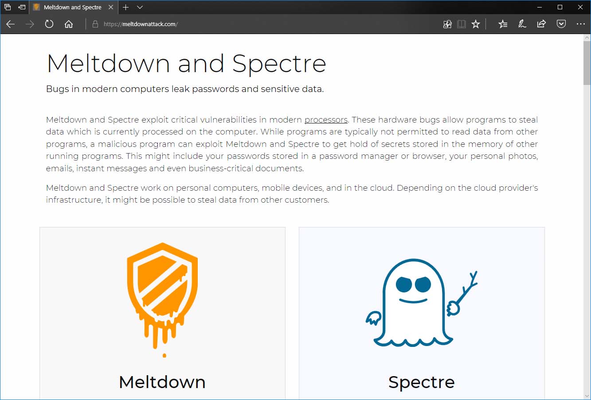The height and width of the screenshot is (400, 591).
Task: Switch to Reading view
Action: tap(462, 24)
